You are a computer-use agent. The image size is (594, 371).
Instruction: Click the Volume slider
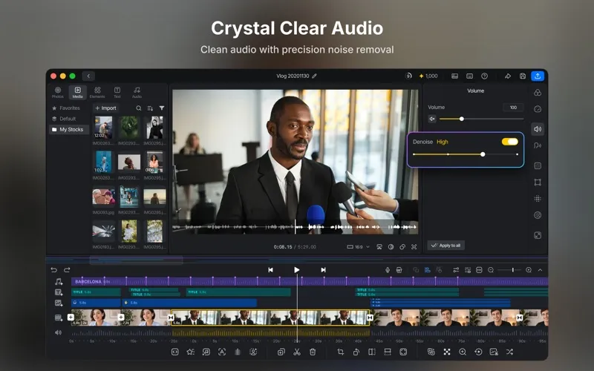click(x=481, y=119)
